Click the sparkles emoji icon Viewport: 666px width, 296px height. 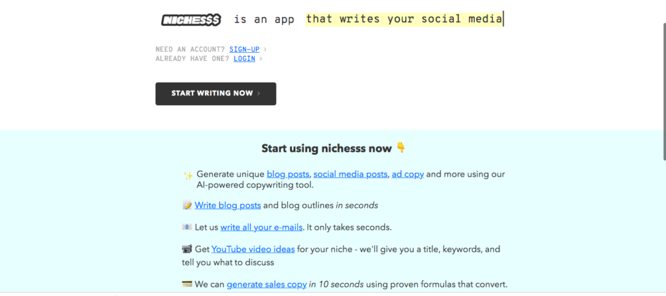click(188, 175)
